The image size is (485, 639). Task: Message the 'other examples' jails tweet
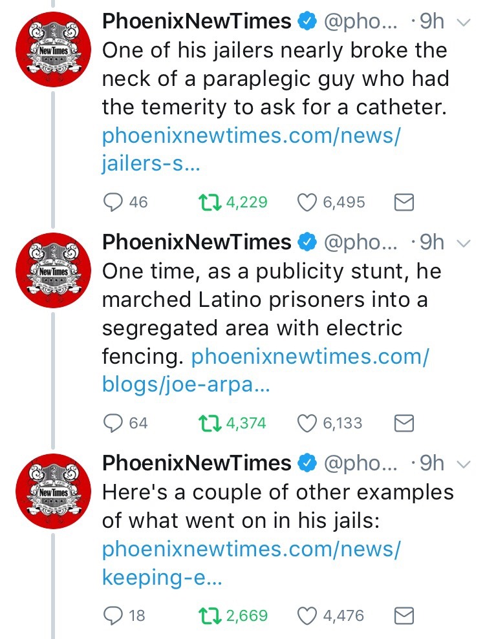404,615
